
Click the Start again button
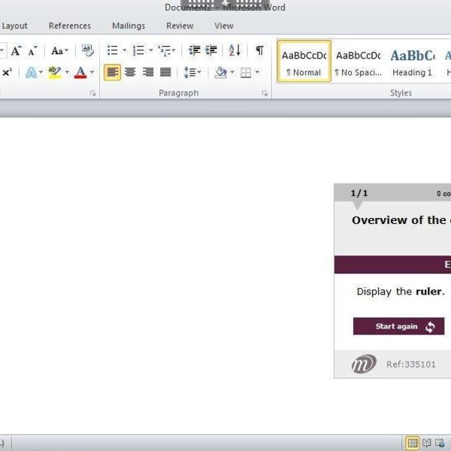[398, 326]
